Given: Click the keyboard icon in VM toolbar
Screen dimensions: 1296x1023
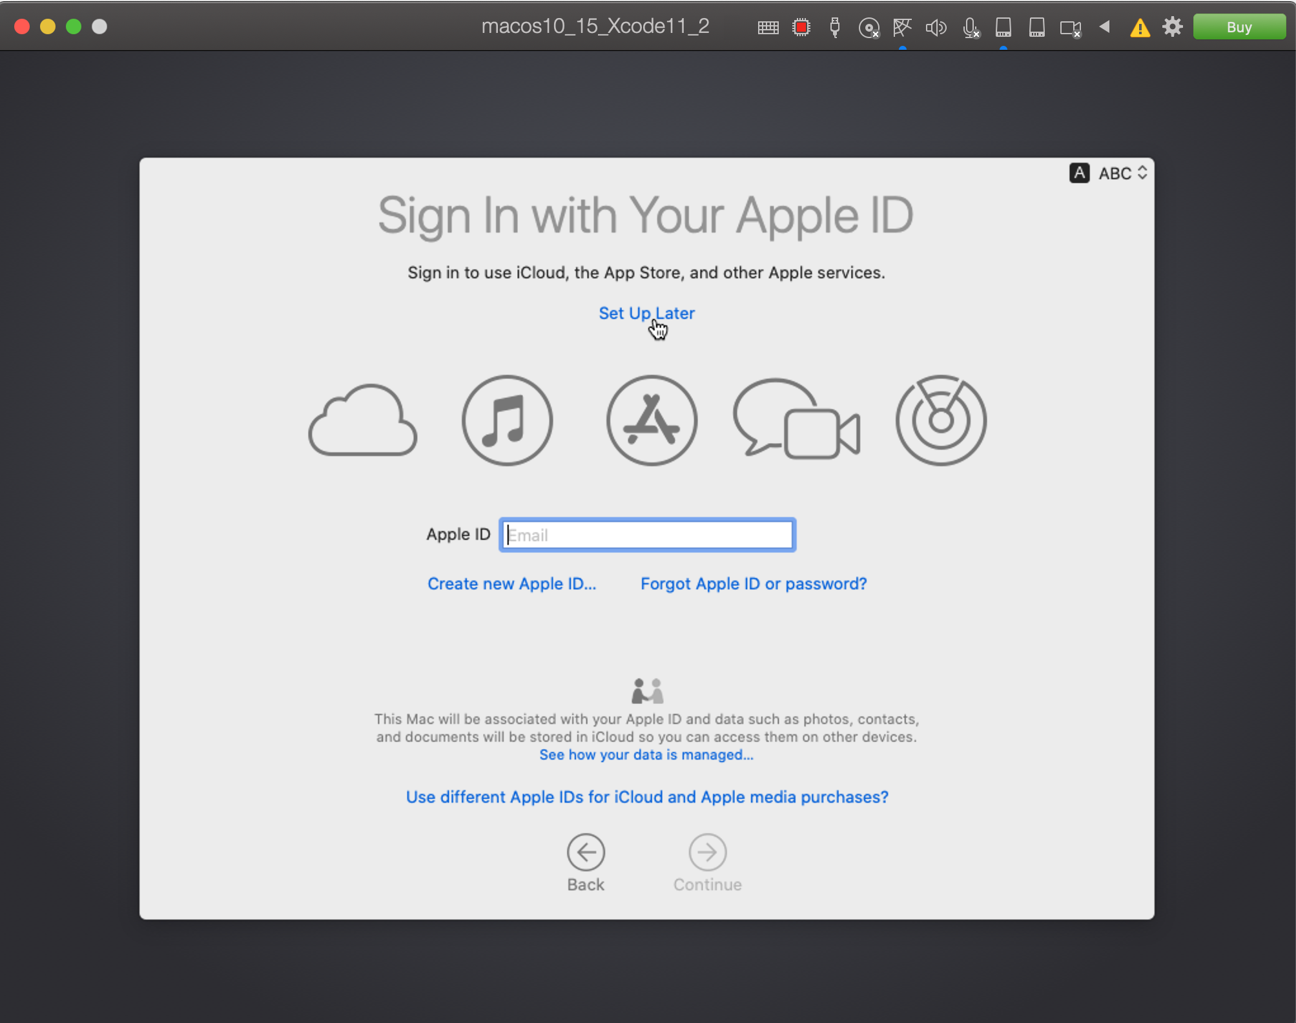Looking at the screenshot, I should (768, 27).
